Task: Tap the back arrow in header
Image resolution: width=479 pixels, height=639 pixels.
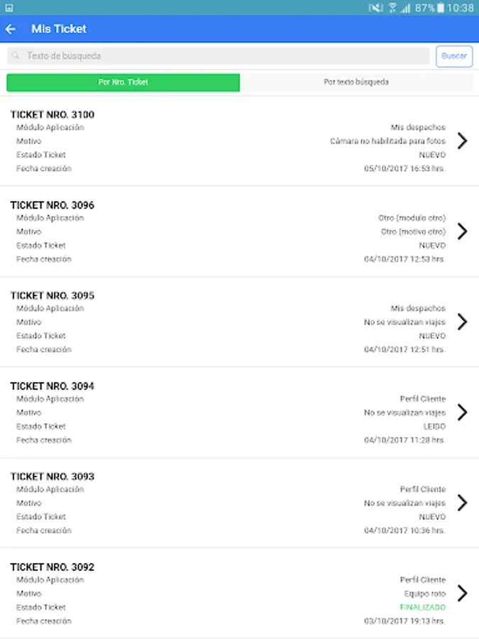Action: tap(11, 29)
